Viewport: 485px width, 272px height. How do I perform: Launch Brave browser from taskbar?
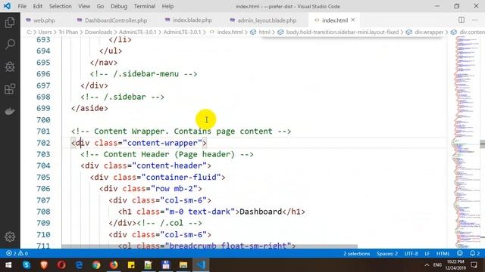[44, 265]
